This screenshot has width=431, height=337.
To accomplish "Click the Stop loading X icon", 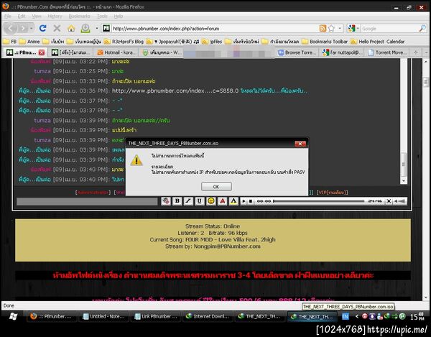I will [57, 28].
